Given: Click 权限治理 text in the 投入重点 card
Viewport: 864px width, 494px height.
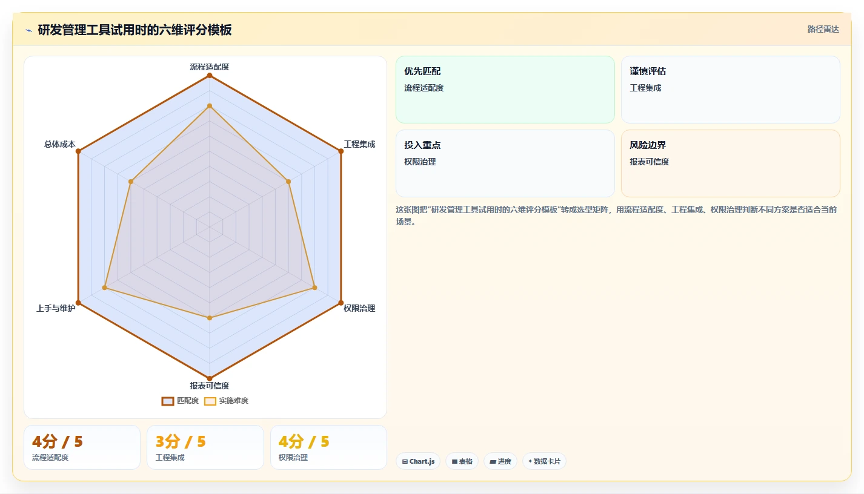Looking at the screenshot, I should tap(420, 162).
